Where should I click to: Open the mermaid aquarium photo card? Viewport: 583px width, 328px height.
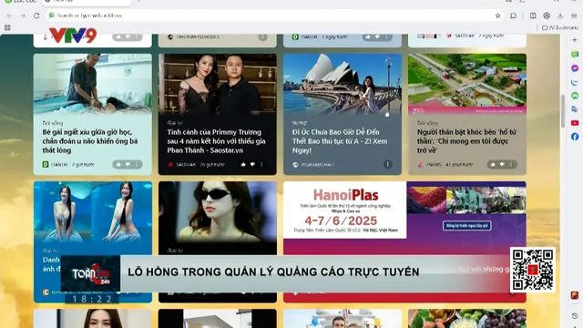(93, 212)
